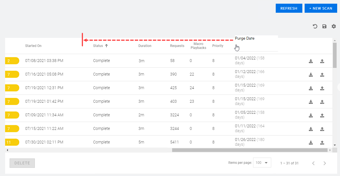The image size is (340, 176).
Task: Click the vertical scrollbar down arrow
Action: coord(335,145)
